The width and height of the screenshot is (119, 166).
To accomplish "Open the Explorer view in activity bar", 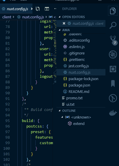I will pyautogui.click(x=113, y=11).
